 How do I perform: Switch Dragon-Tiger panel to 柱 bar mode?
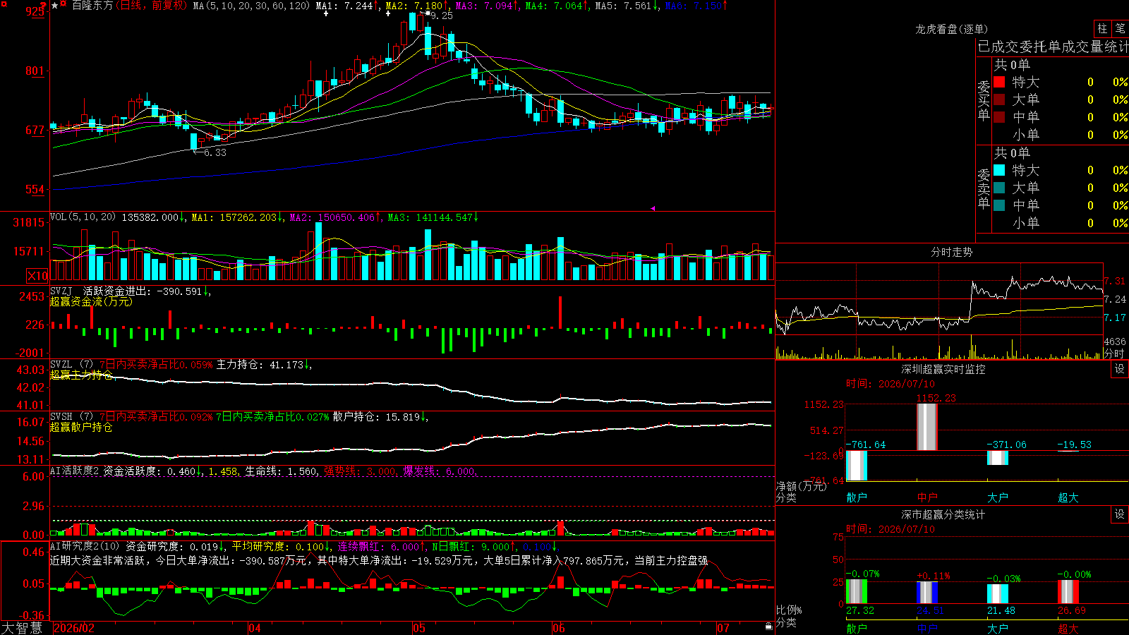1102,29
